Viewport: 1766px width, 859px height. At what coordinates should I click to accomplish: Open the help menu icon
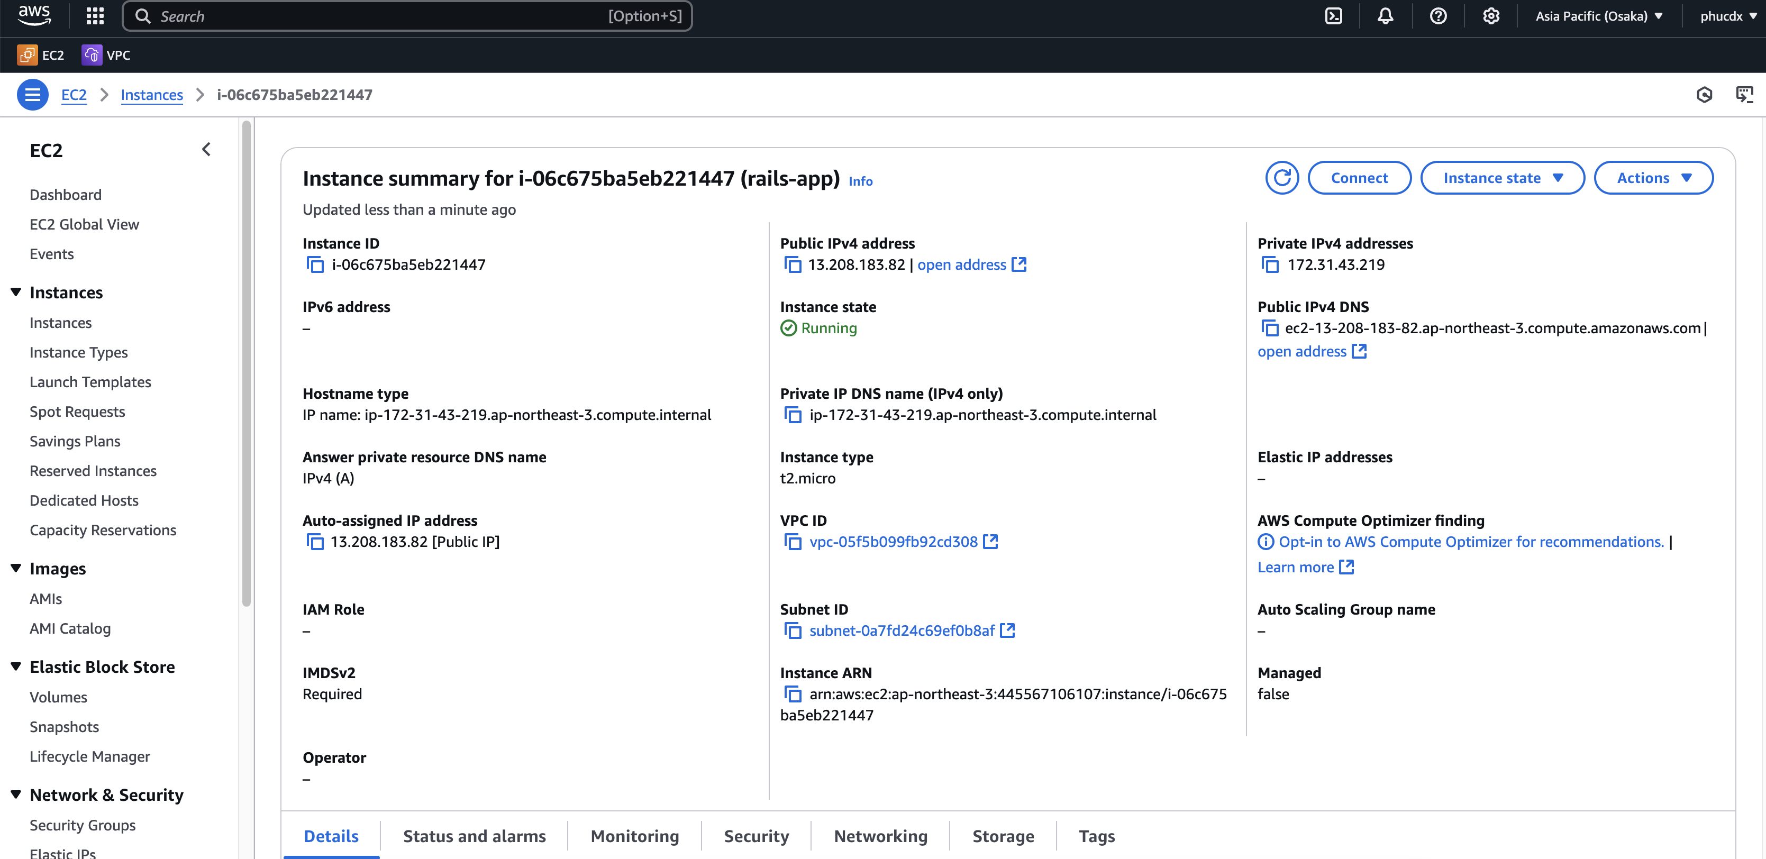point(1439,15)
